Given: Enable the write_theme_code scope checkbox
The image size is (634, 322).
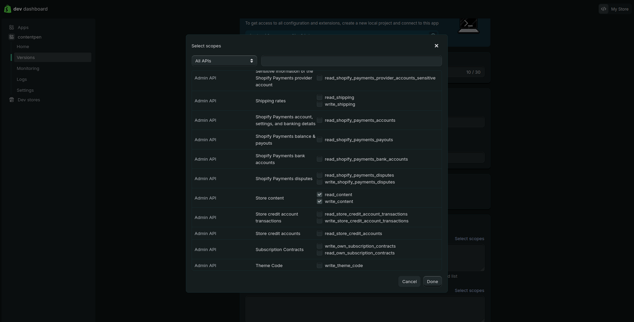Looking at the screenshot, I should 319,266.
